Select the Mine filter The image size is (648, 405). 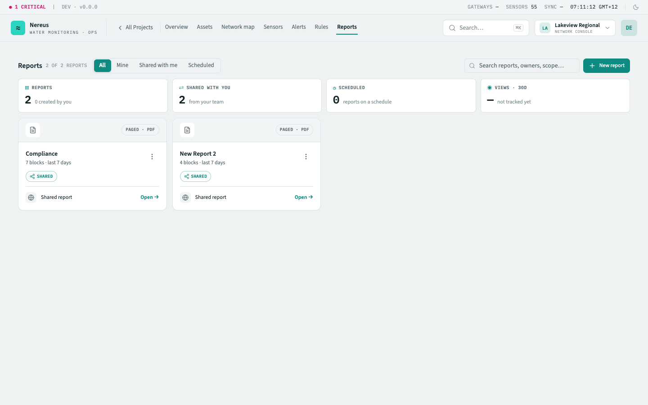pos(122,65)
